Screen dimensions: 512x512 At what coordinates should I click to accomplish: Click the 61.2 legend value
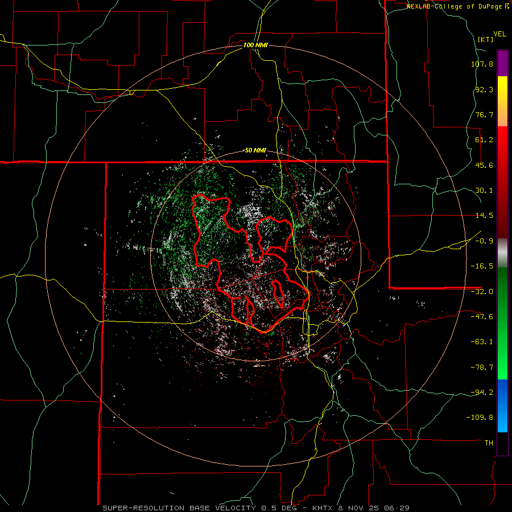pyautogui.click(x=484, y=140)
